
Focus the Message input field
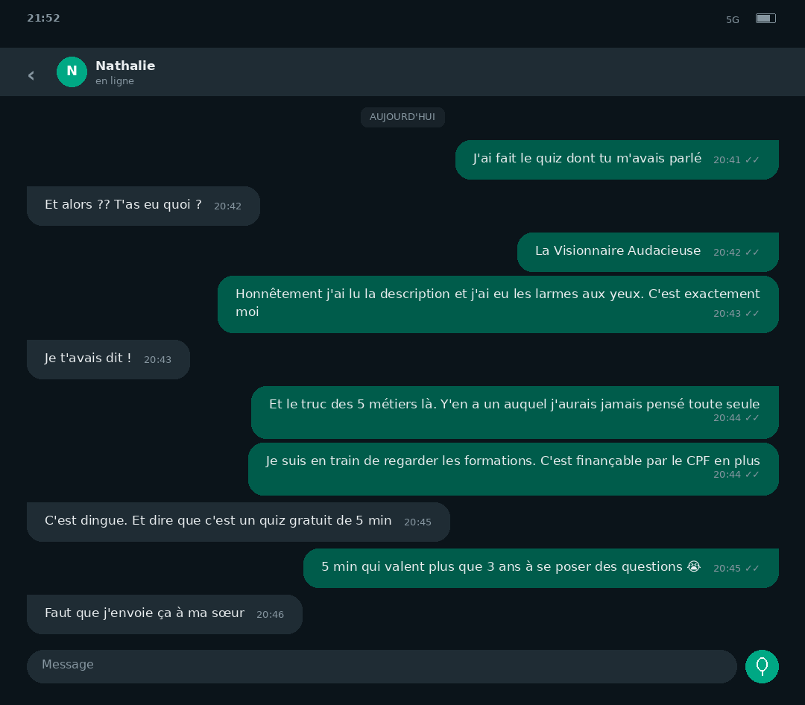(382, 666)
